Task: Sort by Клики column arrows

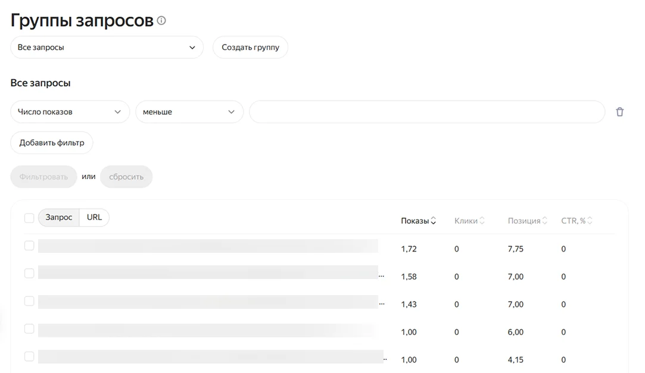Action: pyautogui.click(x=482, y=221)
